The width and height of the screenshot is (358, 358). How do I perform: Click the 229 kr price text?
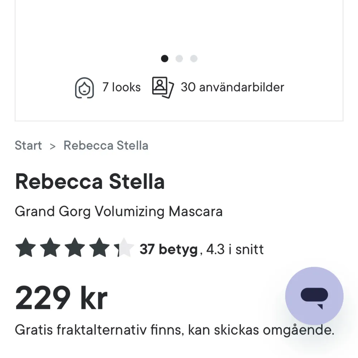click(62, 296)
